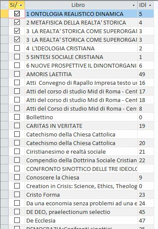This screenshot has width=158, height=229.
Task: Select the empty IDl cell of CONFRONTO SINOTTICO
Action: coord(146,169)
